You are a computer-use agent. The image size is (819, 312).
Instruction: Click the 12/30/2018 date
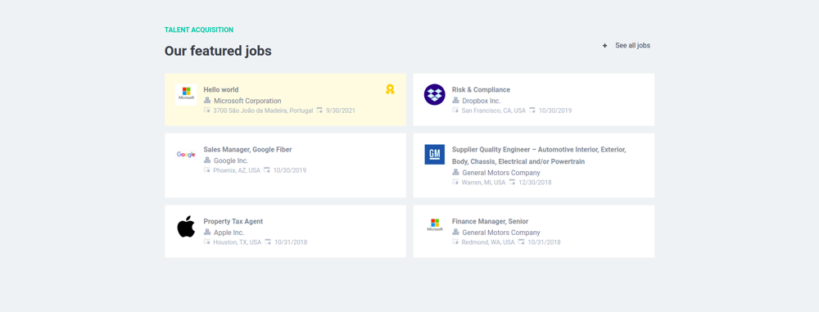(536, 183)
